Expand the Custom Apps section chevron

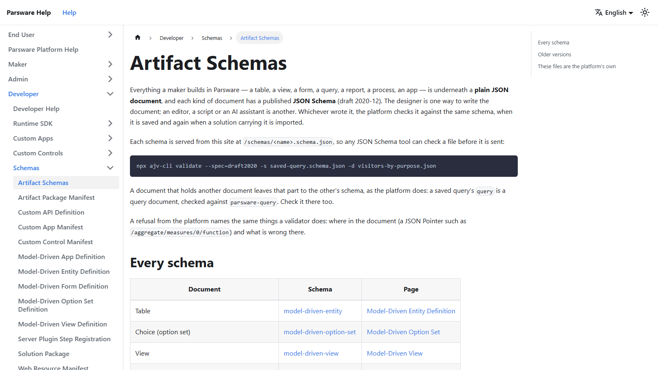tap(110, 138)
